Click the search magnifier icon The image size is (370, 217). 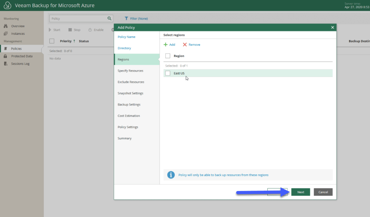[x=109, y=18]
